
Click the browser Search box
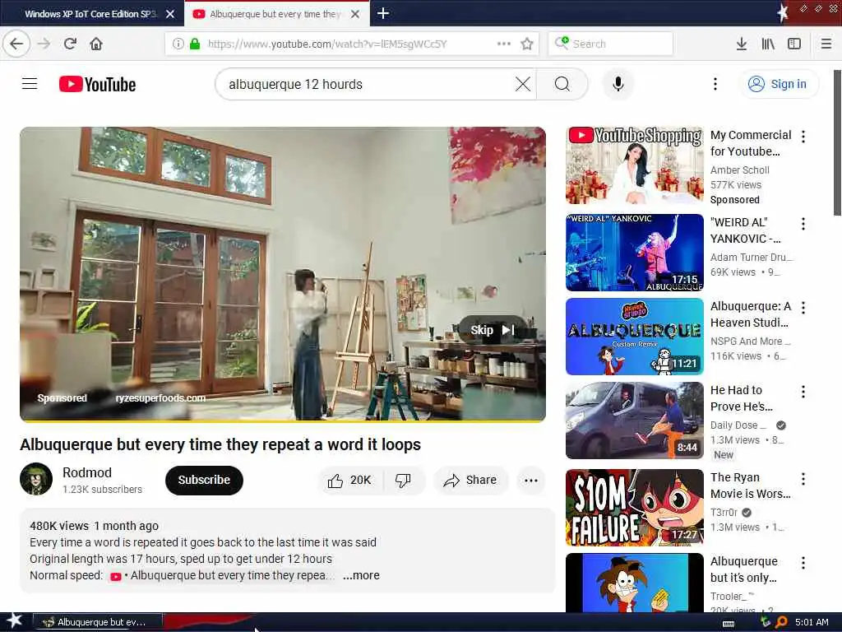611,44
